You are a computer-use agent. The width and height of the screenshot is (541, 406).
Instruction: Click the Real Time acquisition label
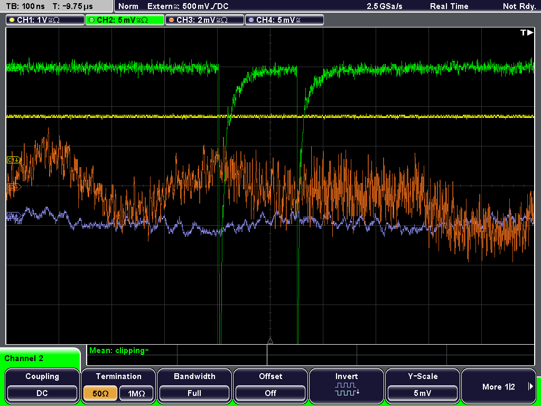449,6
